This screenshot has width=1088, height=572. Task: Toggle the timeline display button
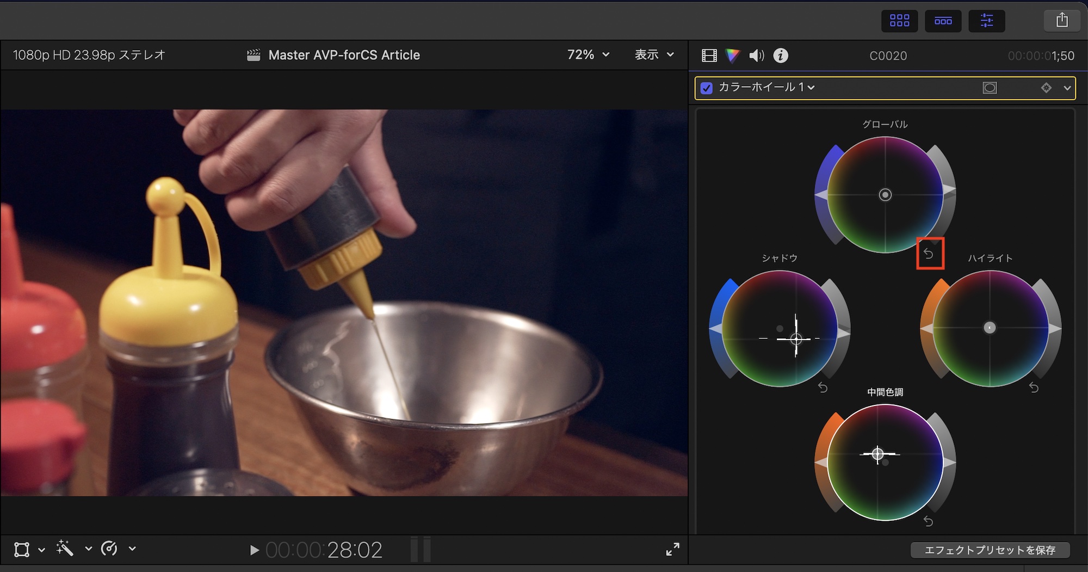[x=943, y=21]
